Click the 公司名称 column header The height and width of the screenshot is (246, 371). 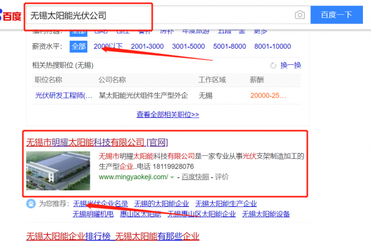pos(112,80)
